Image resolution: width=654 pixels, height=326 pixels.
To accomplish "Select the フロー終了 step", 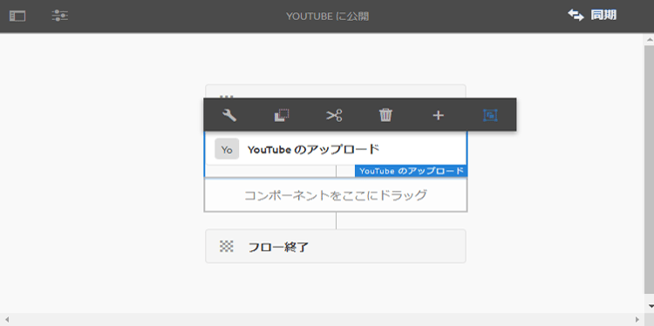I will (x=336, y=246).
